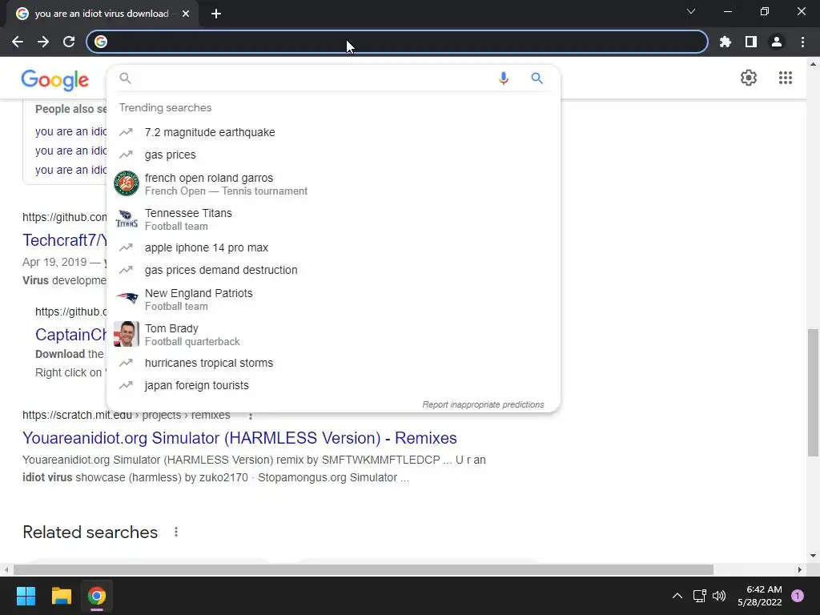The height and width of the screenshot is (615, 820).
Task: Click the New England Patriots logo thumbnail
Action: pos(127,299)
